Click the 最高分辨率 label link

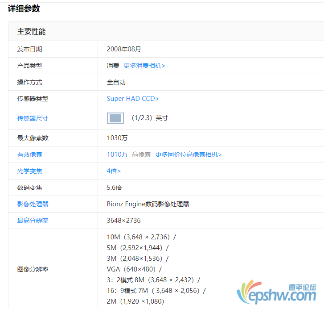coord(33,221)
